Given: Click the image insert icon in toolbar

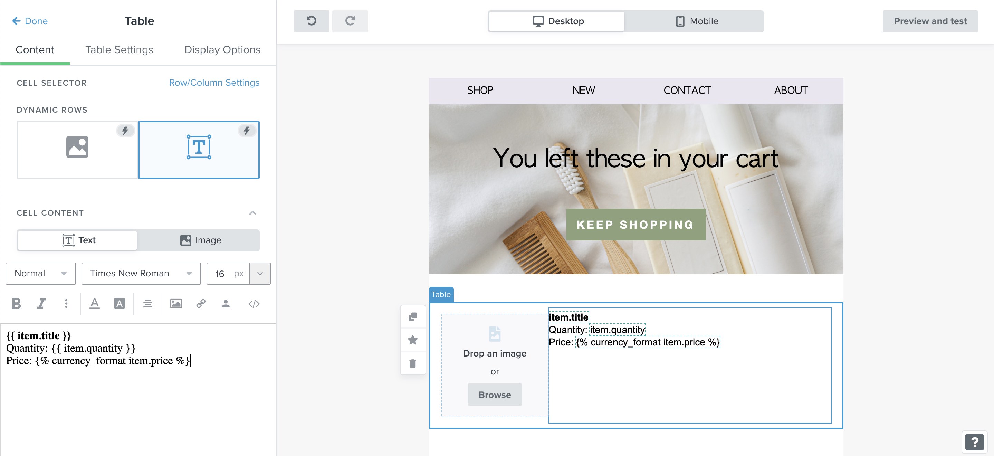Looking at the screenshot, I should click(176, 303).
